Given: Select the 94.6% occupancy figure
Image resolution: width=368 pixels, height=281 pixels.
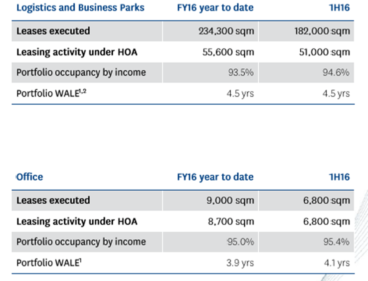Looking at the screenshot, I should click(336, 72).
